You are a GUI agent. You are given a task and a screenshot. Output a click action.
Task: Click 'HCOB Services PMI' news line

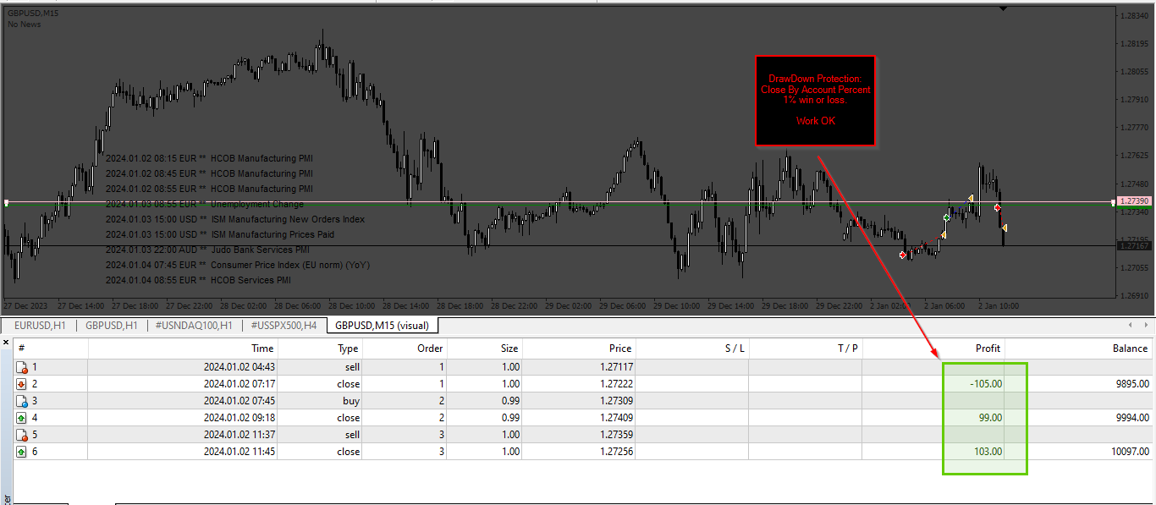pyautogui.click(x=198, y=280)
